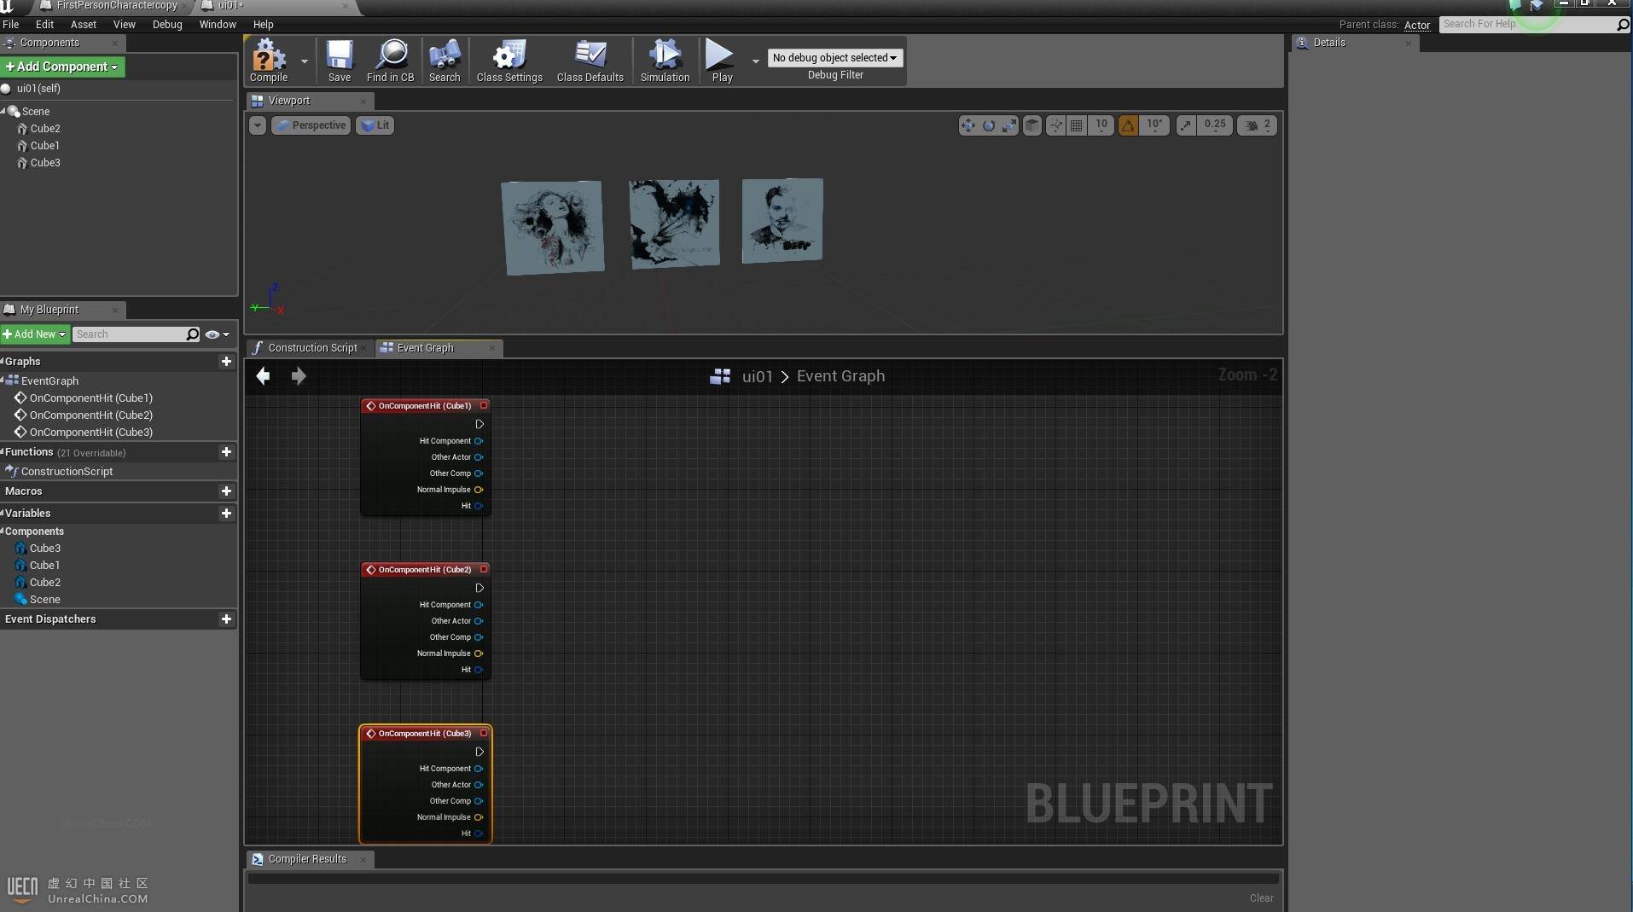1633x912 pixels.
Task: Open Compile options dropdown arrow
Action: 305,61
